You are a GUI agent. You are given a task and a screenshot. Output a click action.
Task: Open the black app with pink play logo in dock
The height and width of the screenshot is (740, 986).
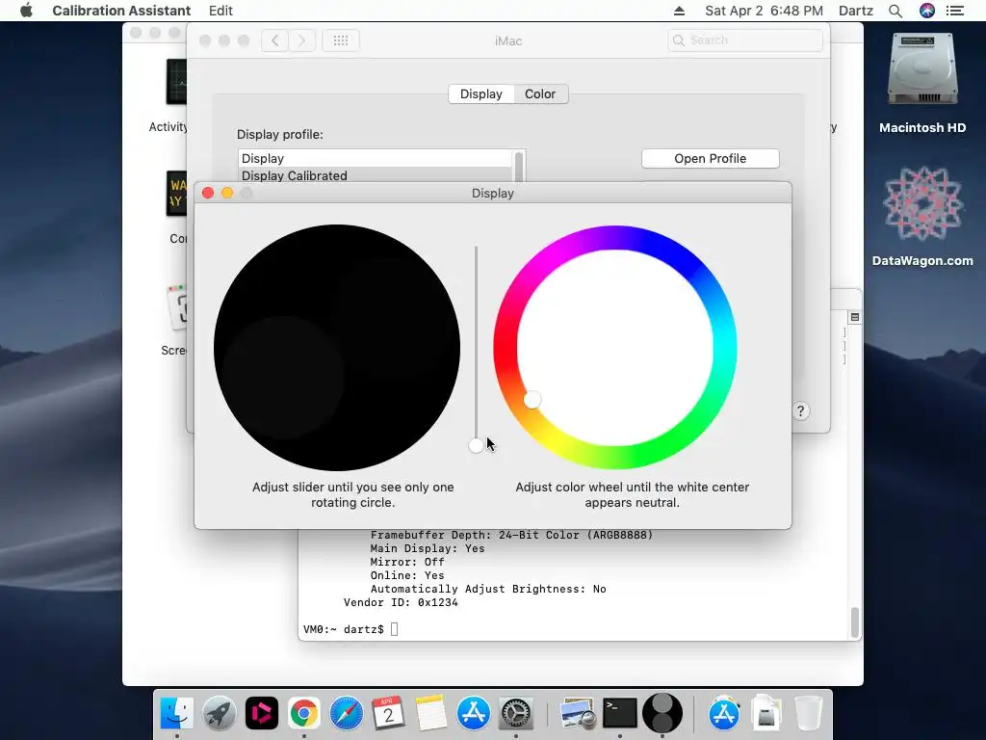[x=262, y=713]
